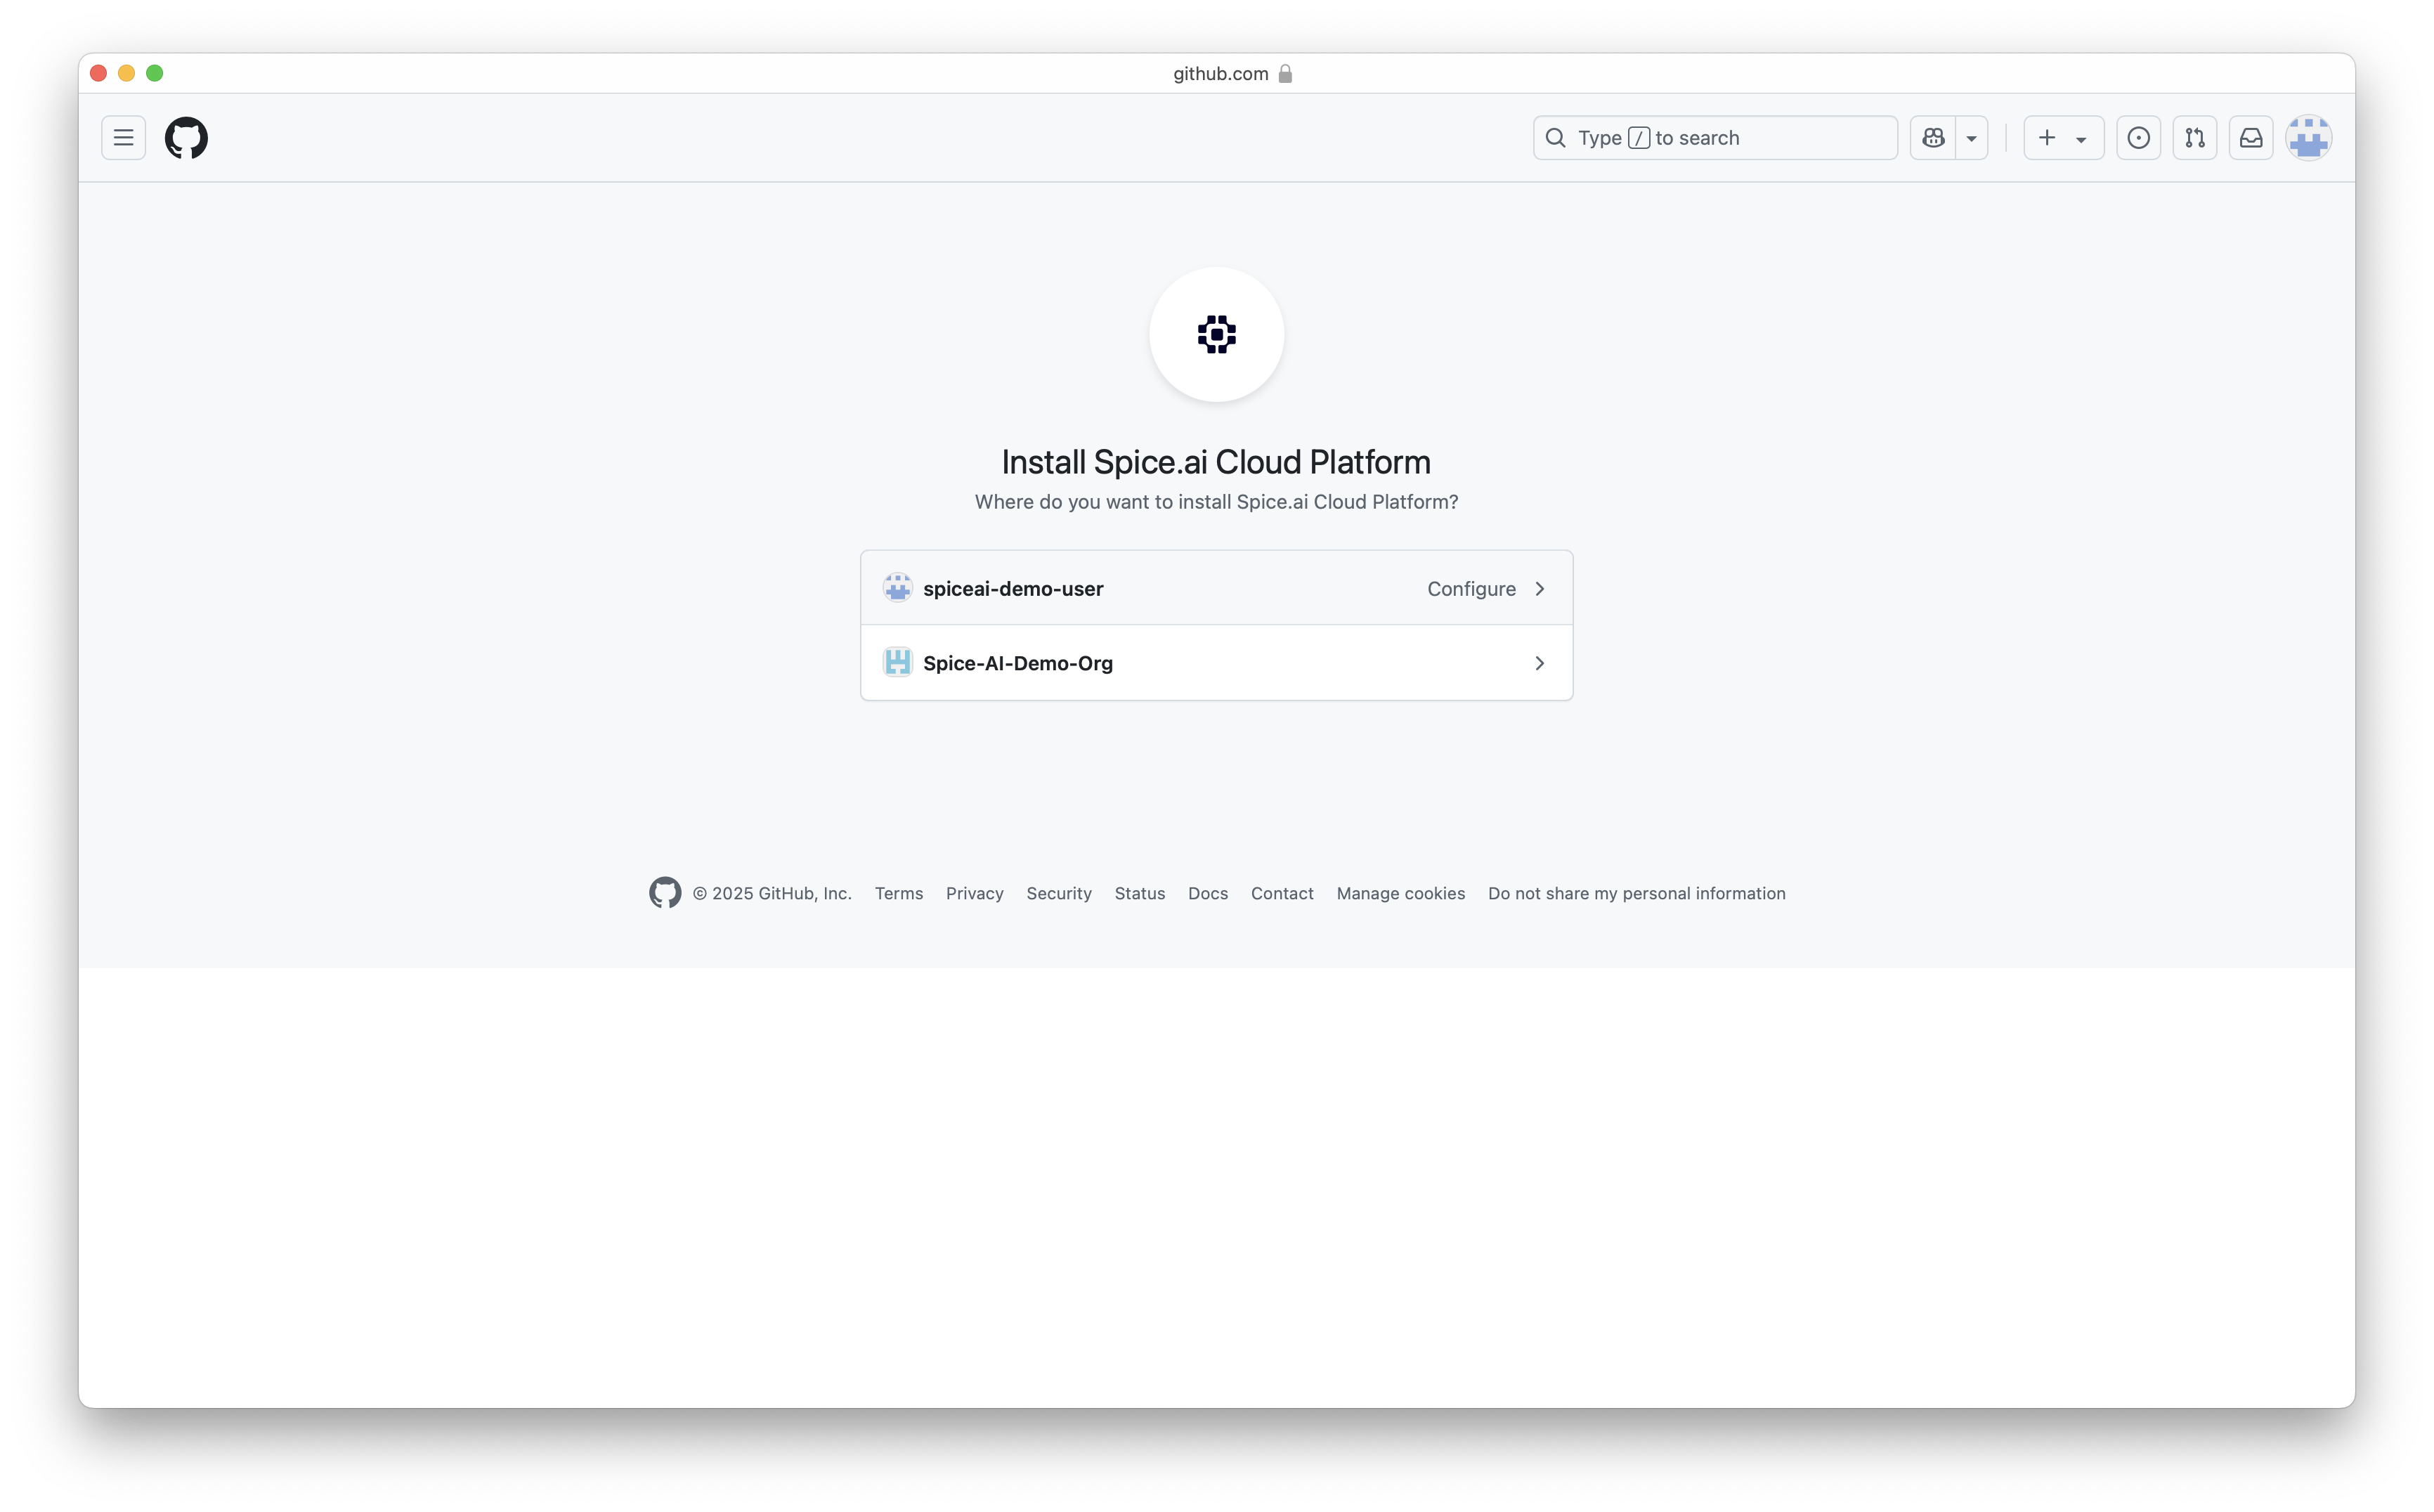
Task: Focus the Type / to search field
Action: (x=1715, y=138)
